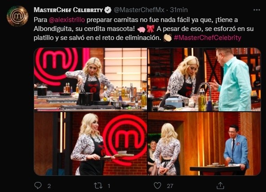The width and height of the screenshot is (266, 192).
Task: Open top-left photo of woman cooking
Action: click(90, 79)
